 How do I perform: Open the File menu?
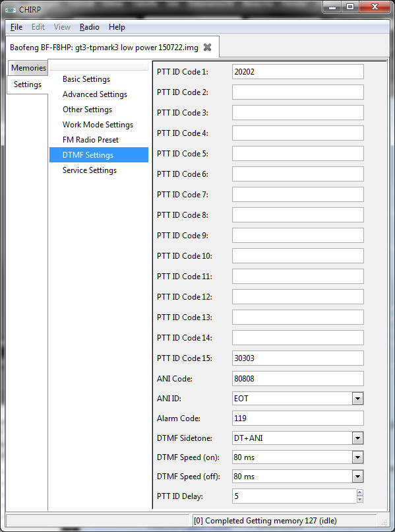[x=16, y=27]
